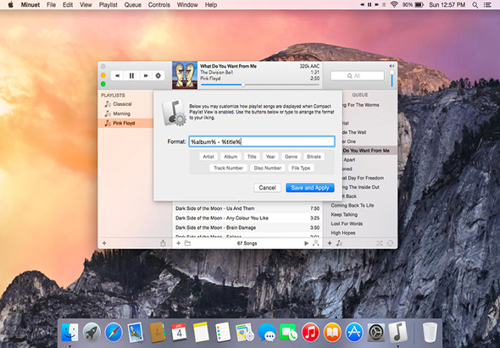Open the Controls menu
Image resolution: width=500 pixels, height=348 pixels.
pos(158,5)
